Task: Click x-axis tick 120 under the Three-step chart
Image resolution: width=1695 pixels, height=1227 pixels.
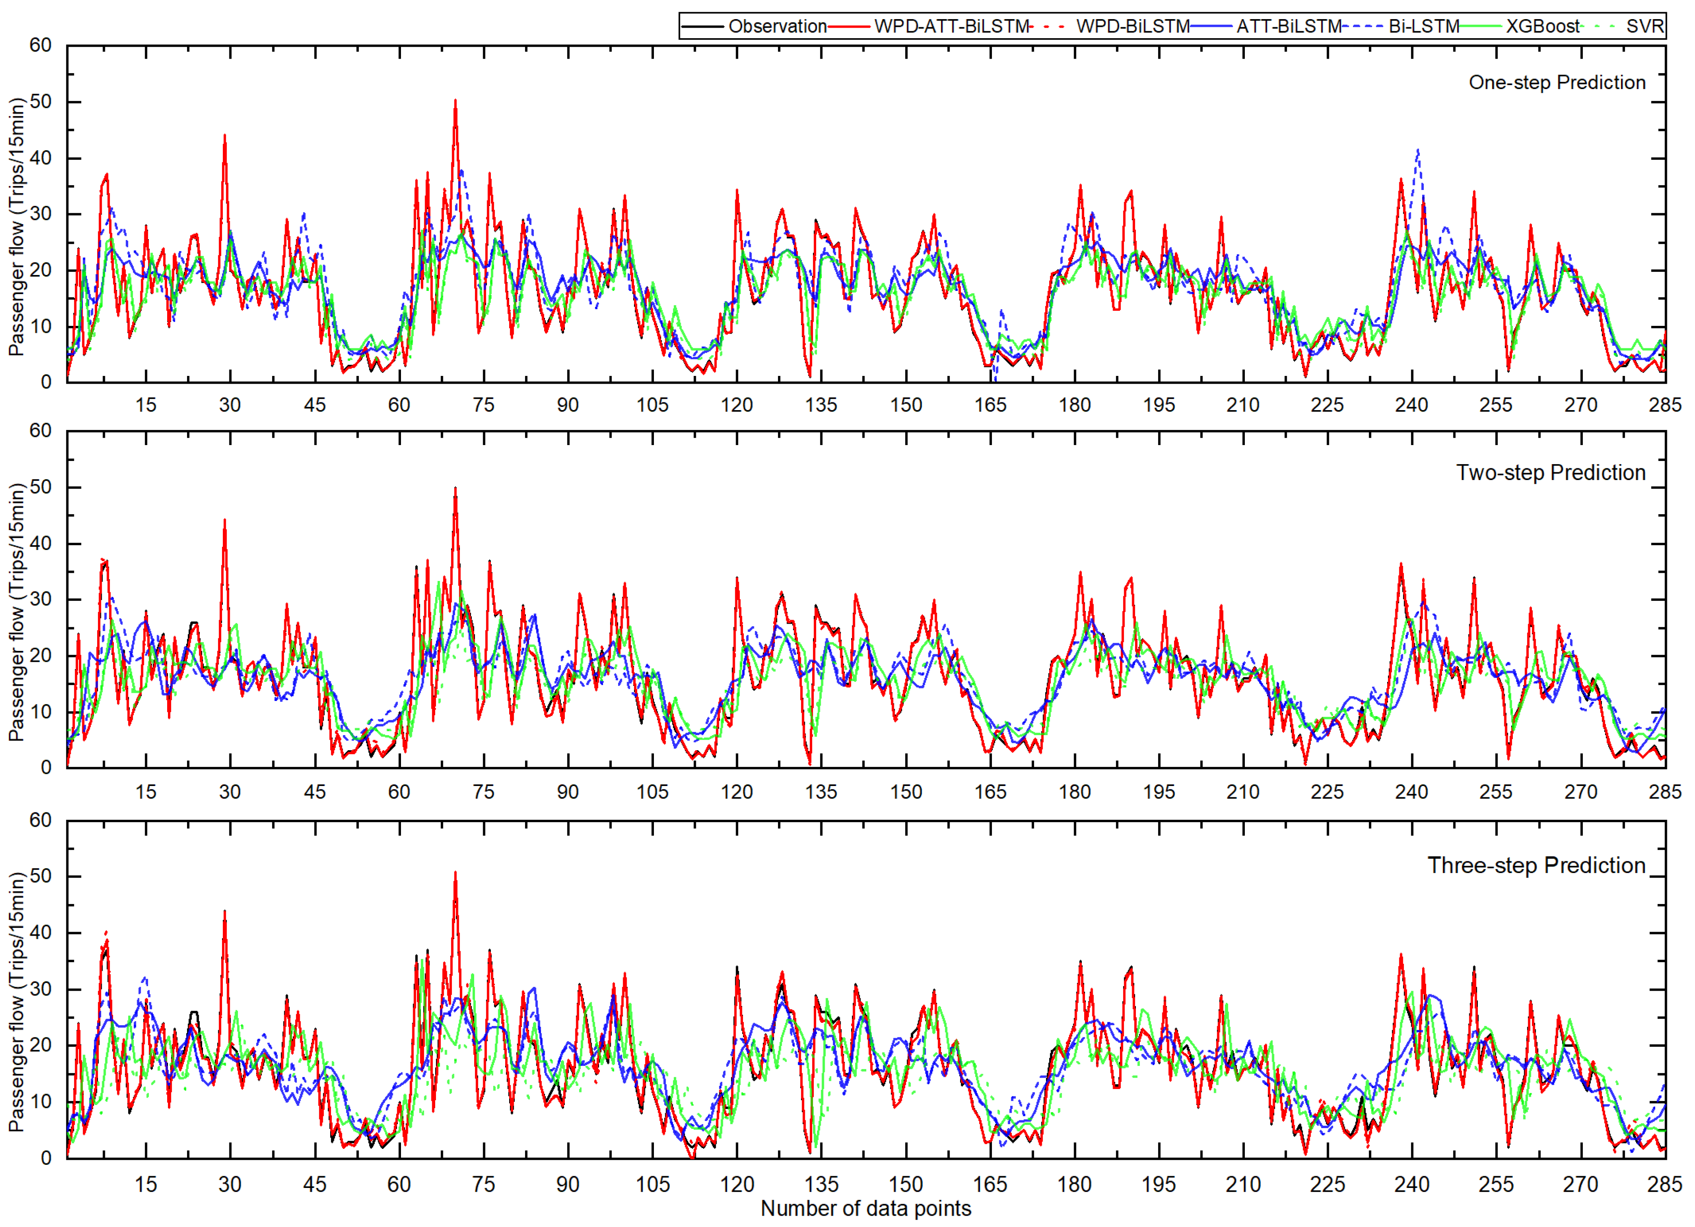Action: [737, 1184]
